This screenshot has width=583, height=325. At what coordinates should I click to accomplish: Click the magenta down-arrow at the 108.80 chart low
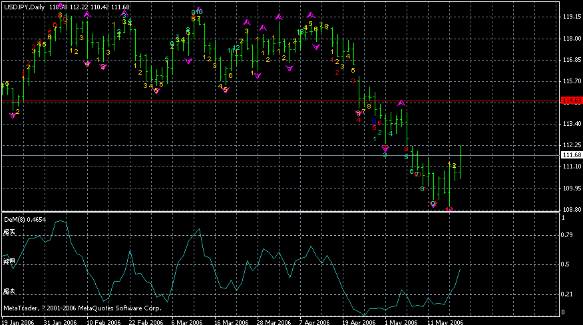[x=450, y=210]
